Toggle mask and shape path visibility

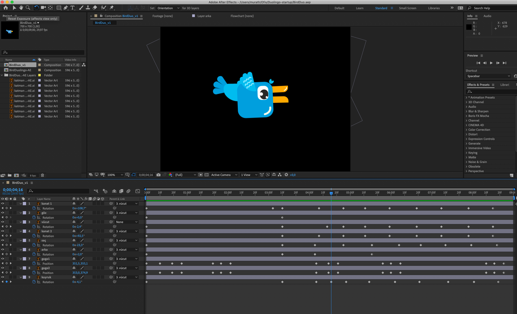click(x=134, y=175)
